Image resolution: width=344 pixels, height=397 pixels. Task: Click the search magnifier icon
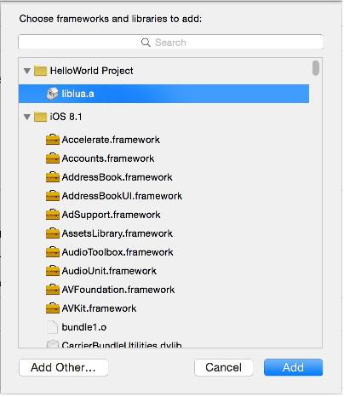click(x=146, y=43)
